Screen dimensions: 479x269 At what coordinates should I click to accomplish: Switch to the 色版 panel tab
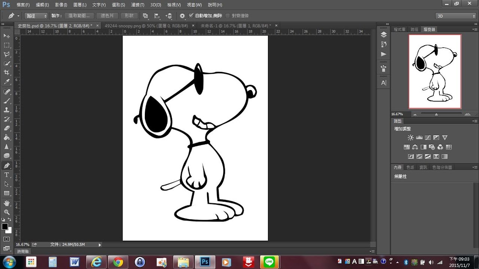(411, 167)
